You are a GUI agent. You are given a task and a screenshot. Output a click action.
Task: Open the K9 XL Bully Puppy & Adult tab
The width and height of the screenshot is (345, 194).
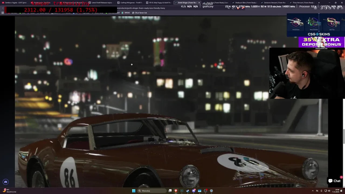pos(159,3)
